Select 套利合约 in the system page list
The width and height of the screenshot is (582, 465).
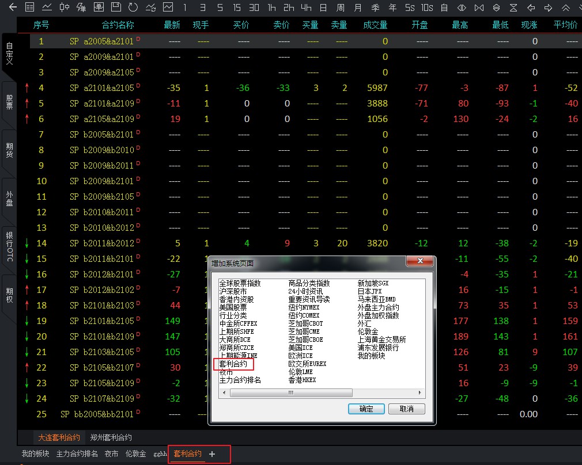233,364
